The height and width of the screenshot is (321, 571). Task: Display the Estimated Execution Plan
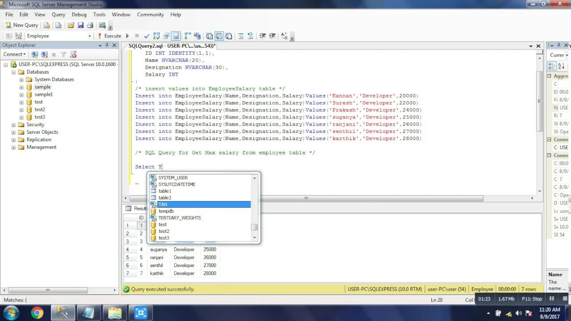pos(157,36)
